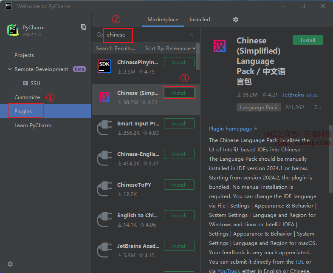Click into the plugin search field
The width and height of the screenshot is (333, 273).
click(x=147, y=35)
